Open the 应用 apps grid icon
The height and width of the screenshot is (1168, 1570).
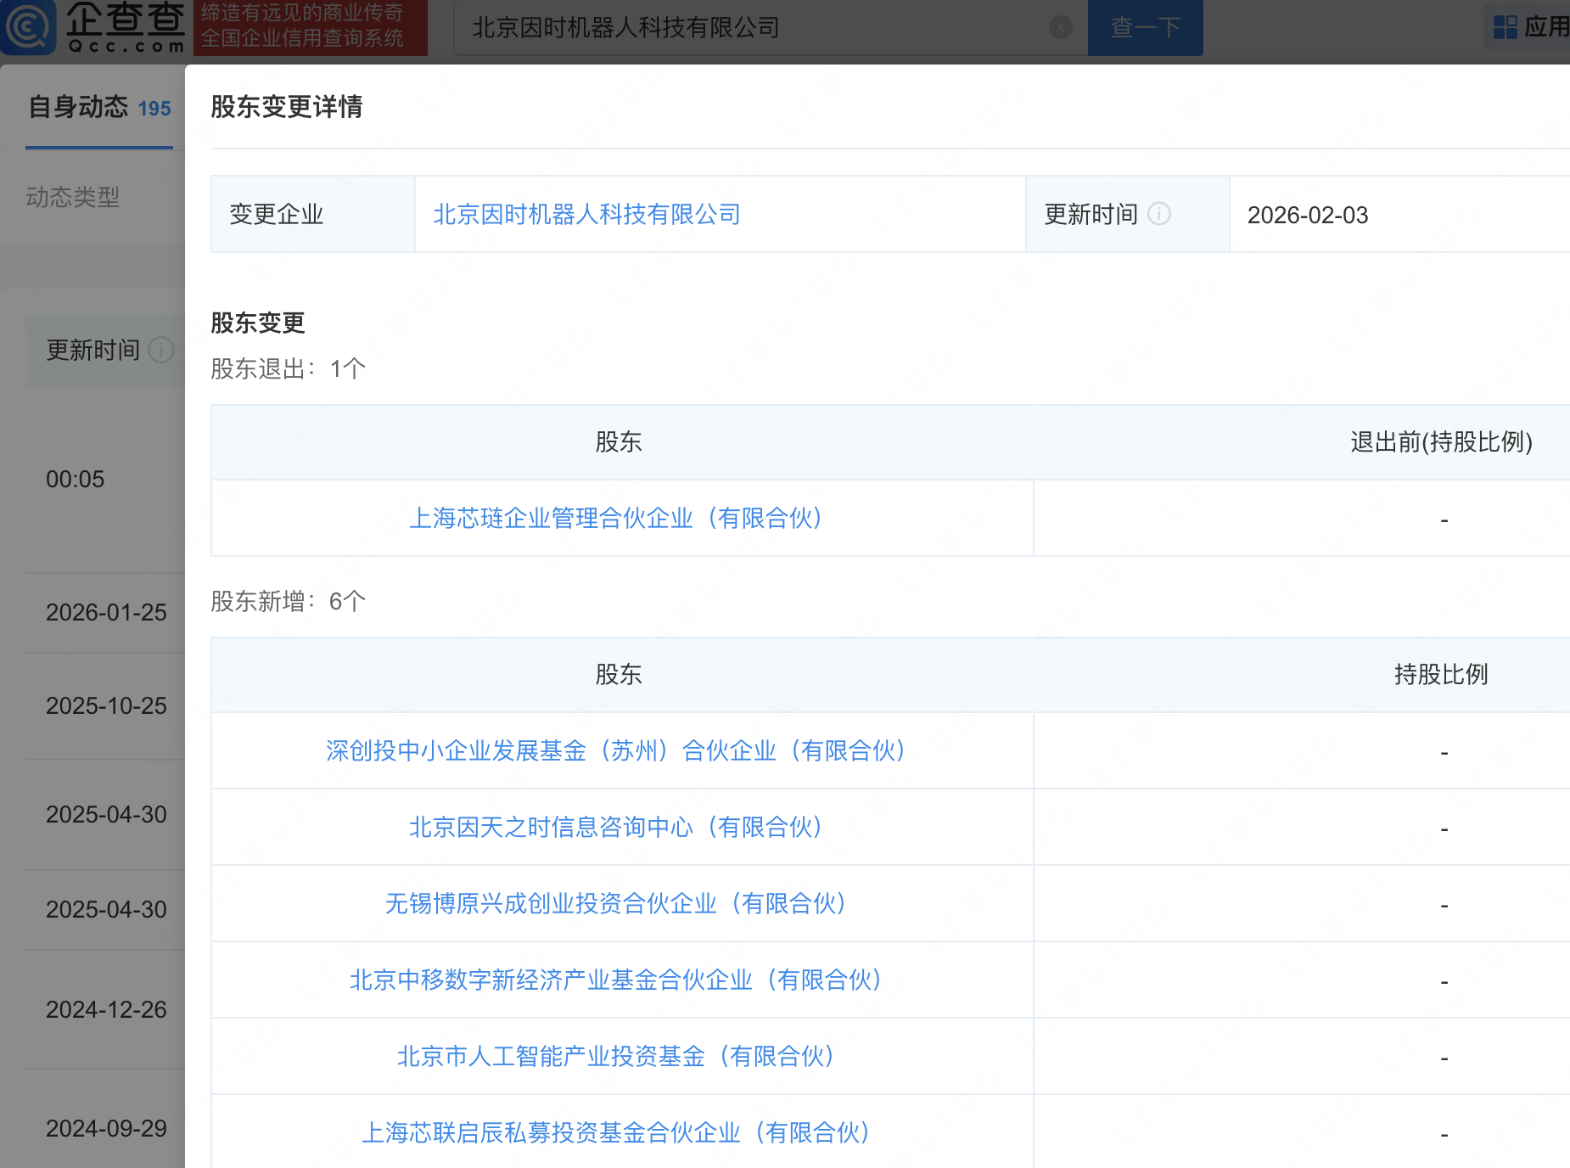(x=1505, y=27)
